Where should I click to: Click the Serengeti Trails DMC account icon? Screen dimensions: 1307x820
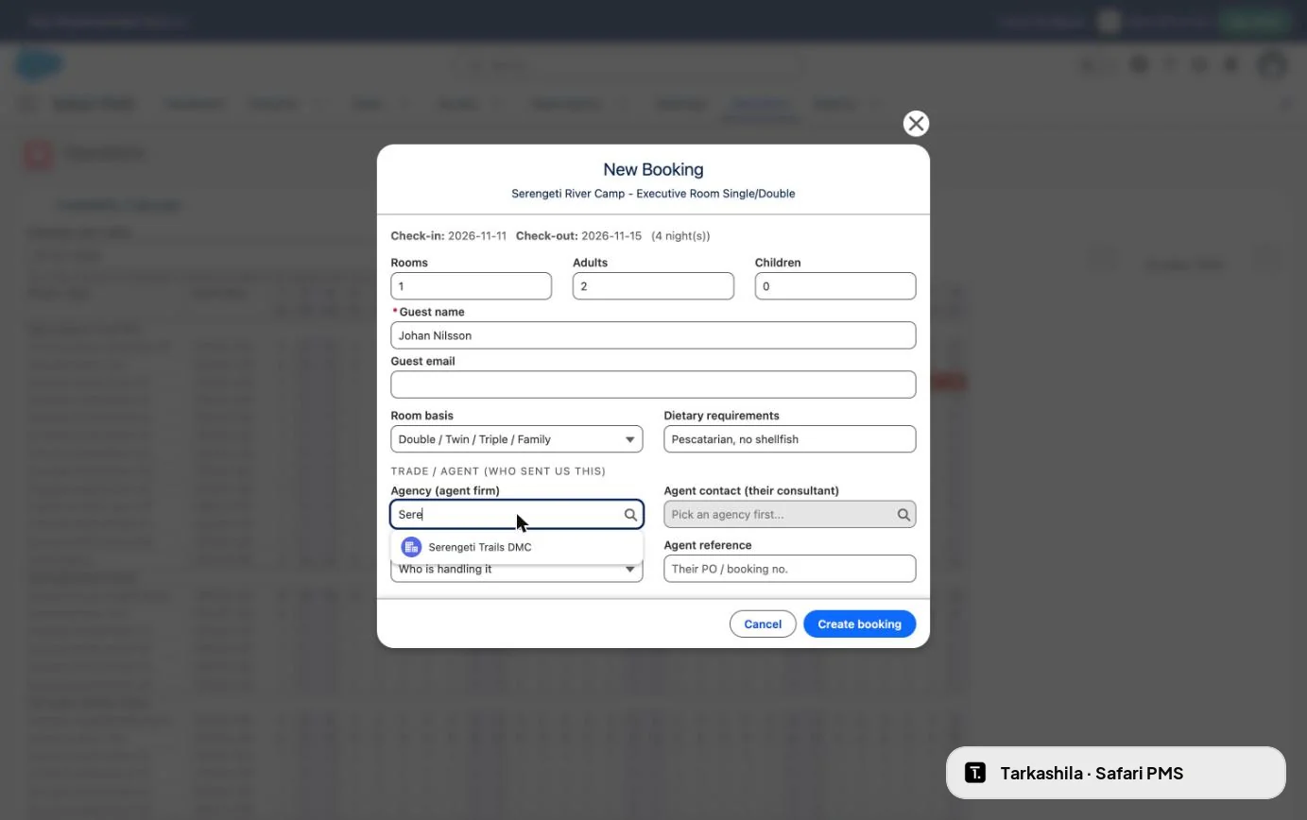tap(411, 547)
